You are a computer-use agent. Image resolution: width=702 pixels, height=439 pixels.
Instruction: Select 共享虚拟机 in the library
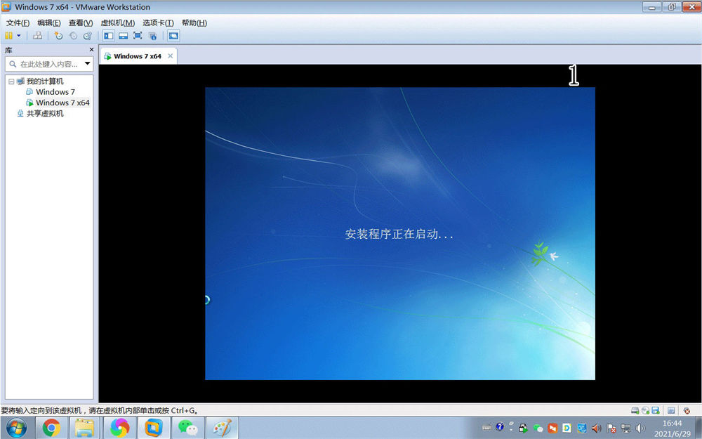coord(45,113)
